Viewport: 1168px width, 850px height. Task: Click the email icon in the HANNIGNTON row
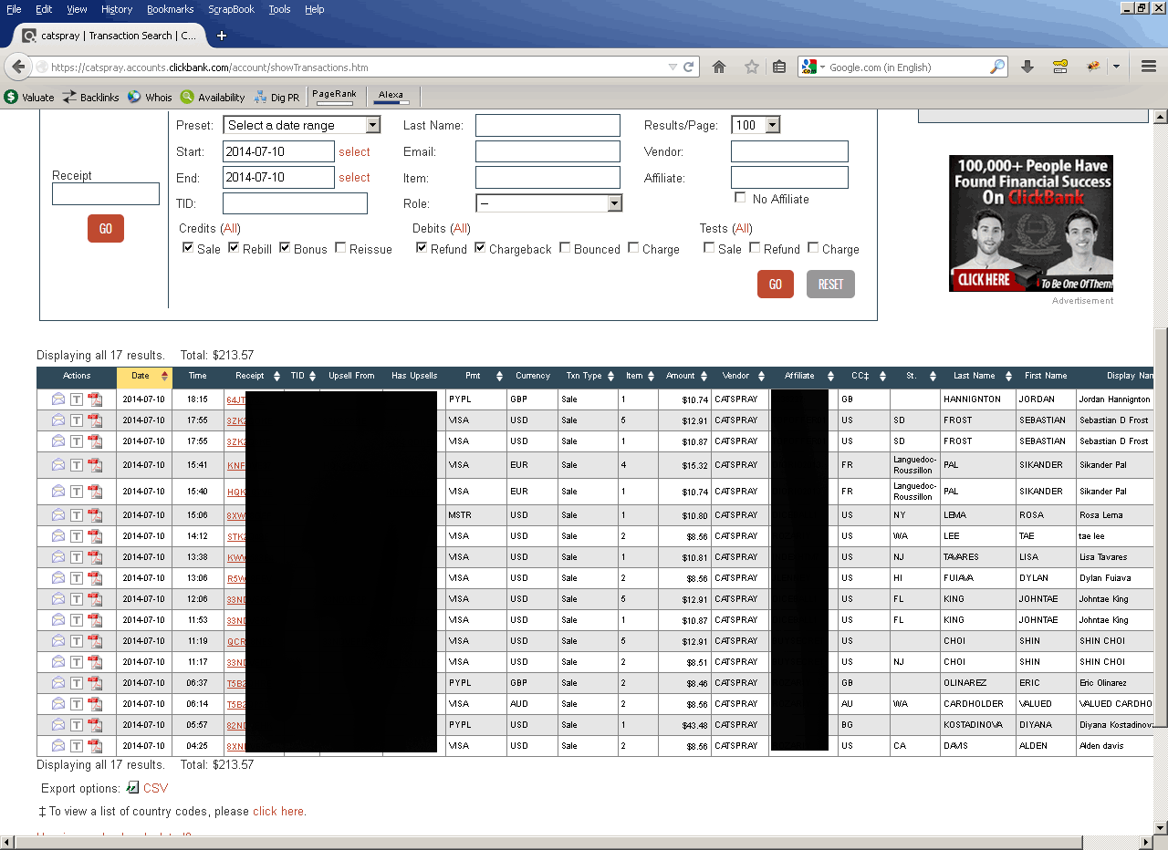point(58,399)
